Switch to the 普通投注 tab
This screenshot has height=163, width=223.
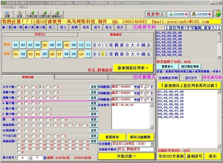(x=40, y=34)
